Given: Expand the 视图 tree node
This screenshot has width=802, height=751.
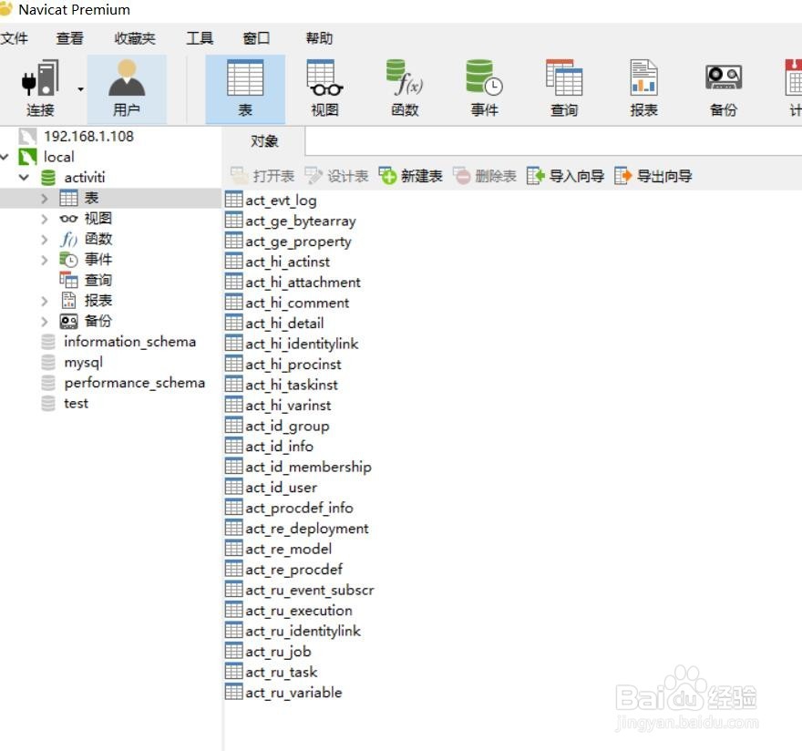Looking at the screenshot, I should [x=45, y=219].
